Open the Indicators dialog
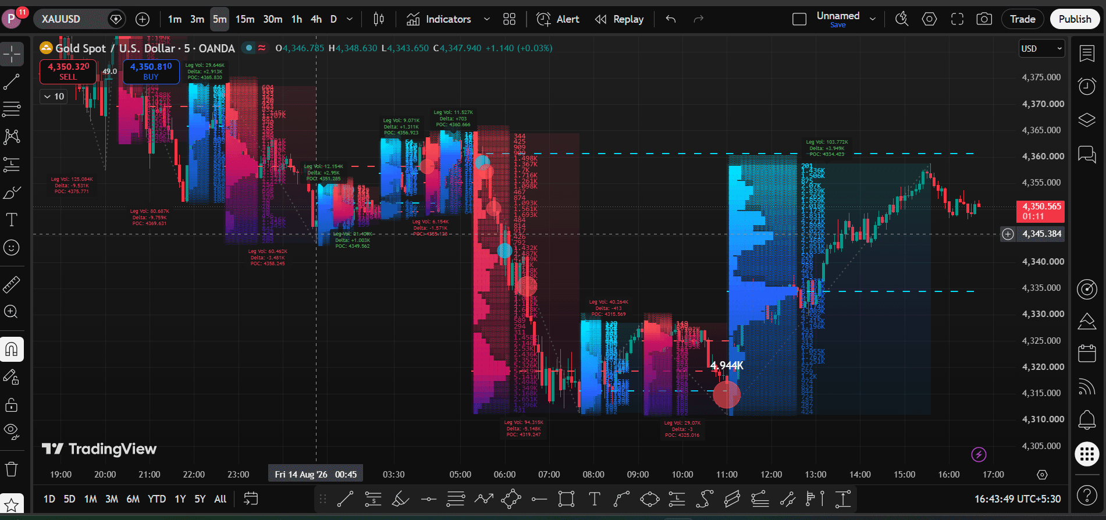Screen dimensions: 1106x520 coord(439,19)
